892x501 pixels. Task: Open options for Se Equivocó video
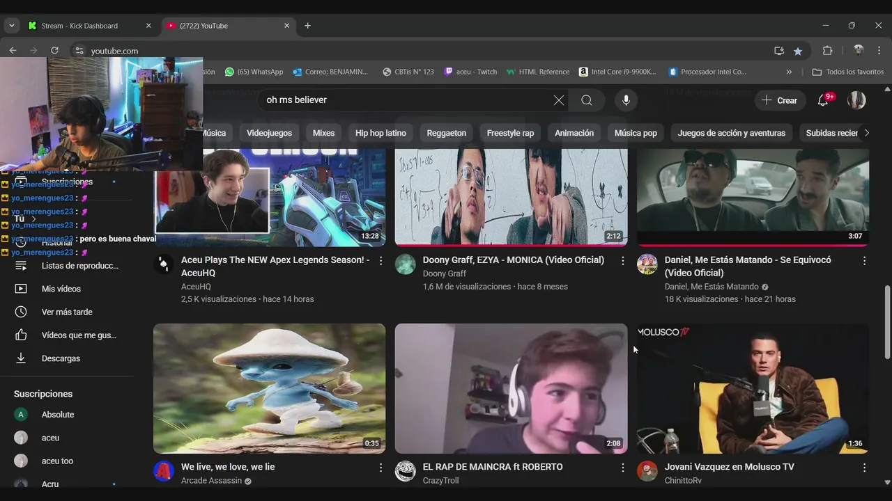point(864,260)
